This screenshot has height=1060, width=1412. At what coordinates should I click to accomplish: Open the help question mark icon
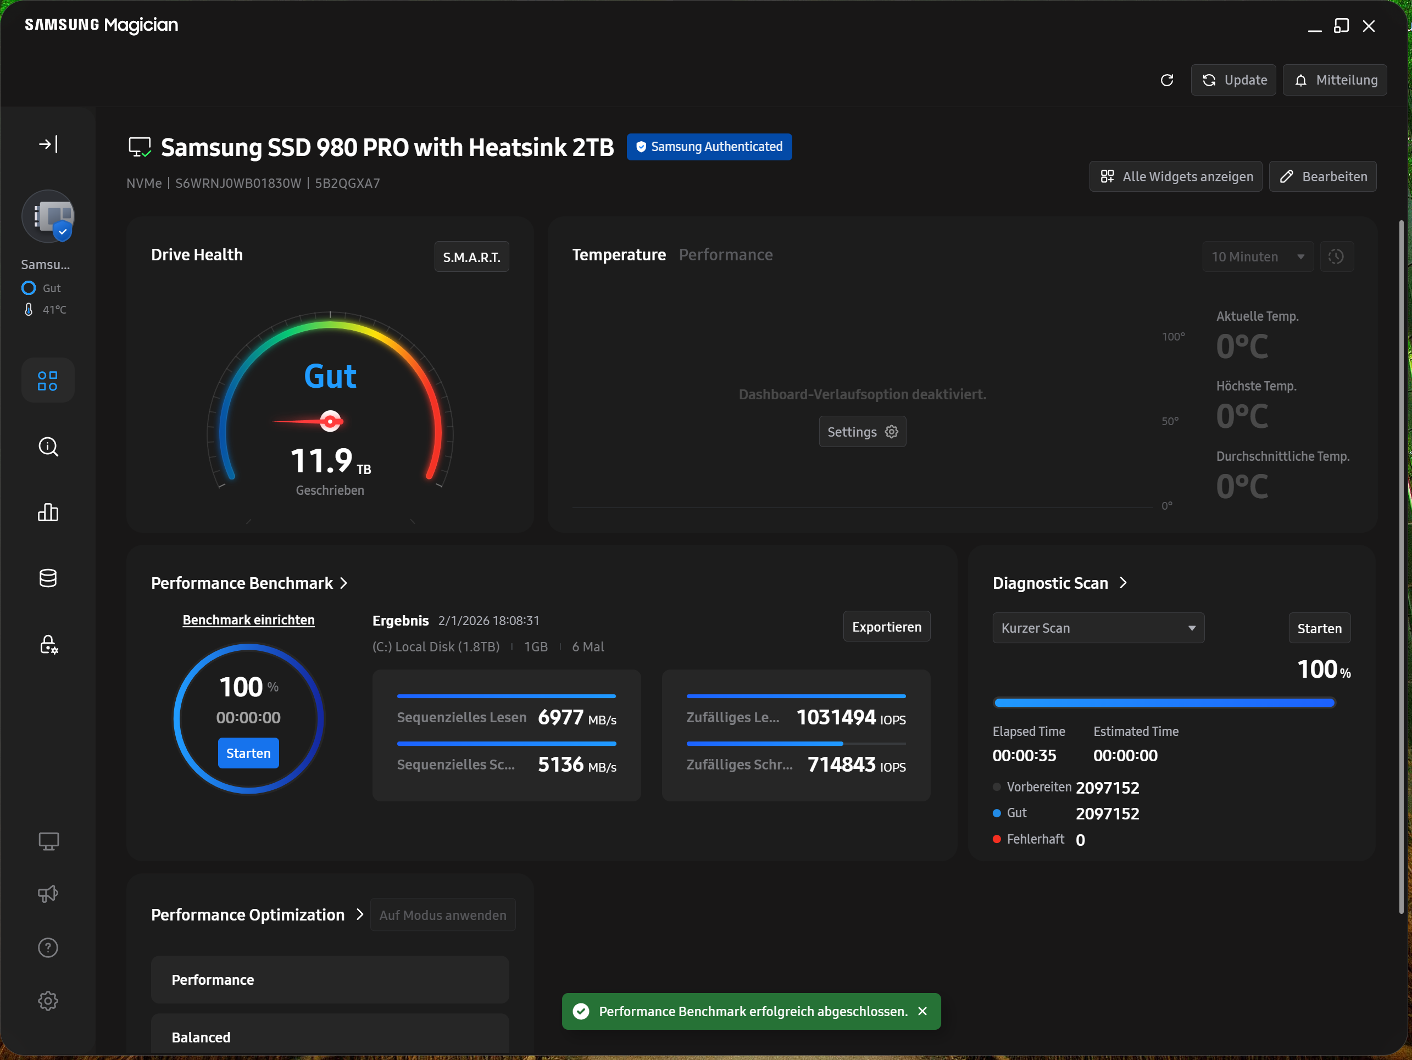pos(48,947)
